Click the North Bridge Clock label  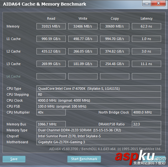click(114, 112)
